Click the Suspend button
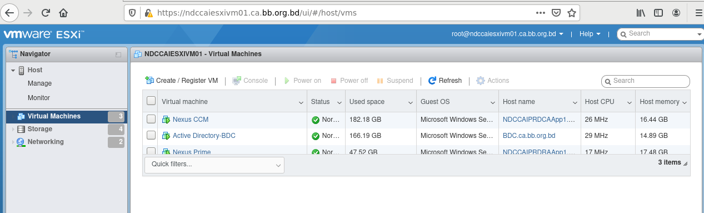Screen dimensions: 704x213 point(395,81)
